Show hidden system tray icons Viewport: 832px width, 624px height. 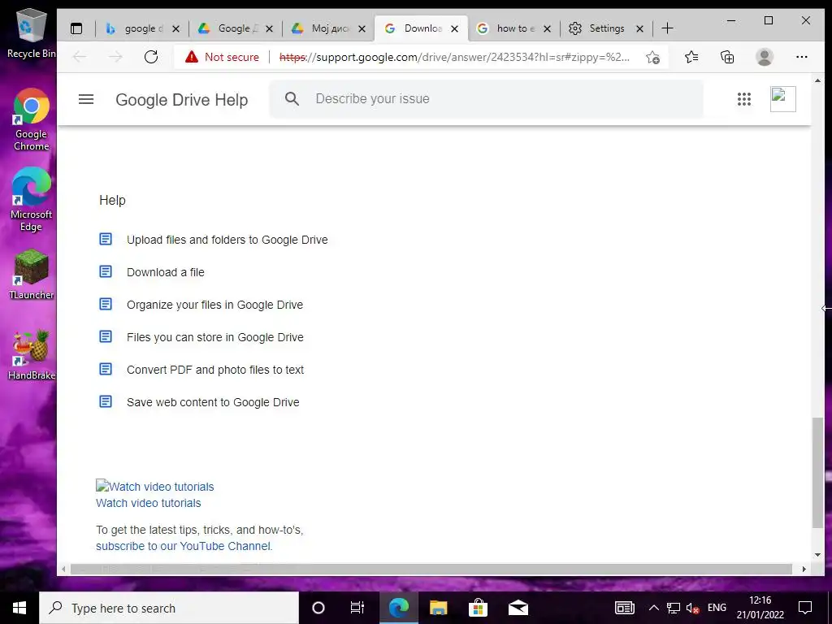tap(654, 608)
